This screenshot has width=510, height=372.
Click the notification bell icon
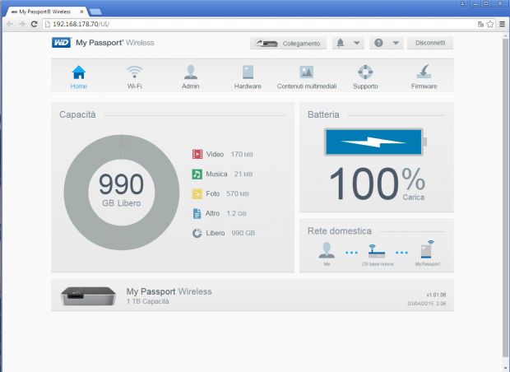[341, 43]
